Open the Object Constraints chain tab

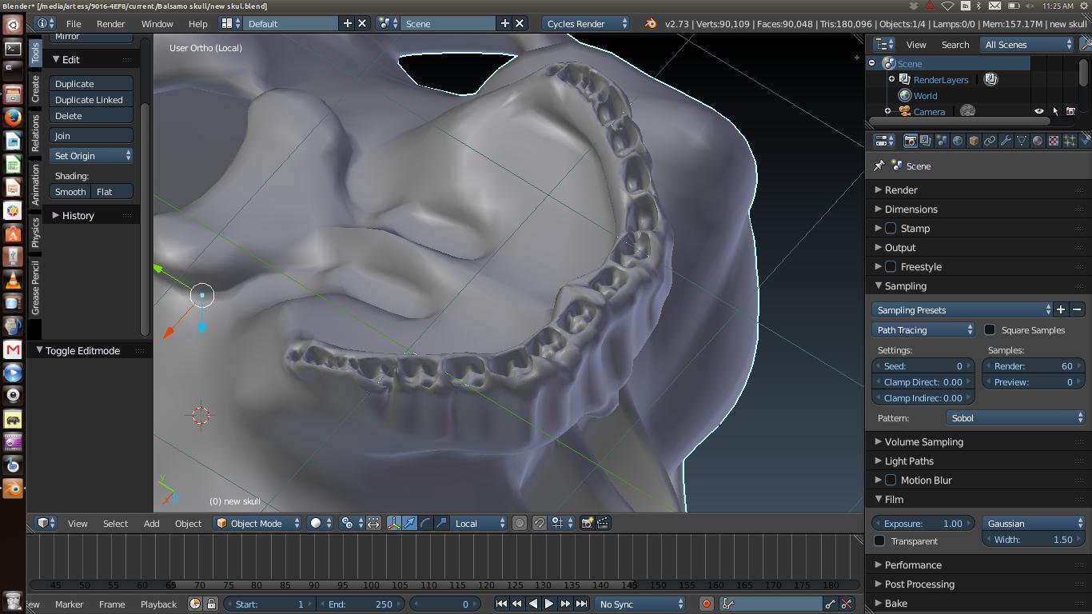[x=990, y=141]
